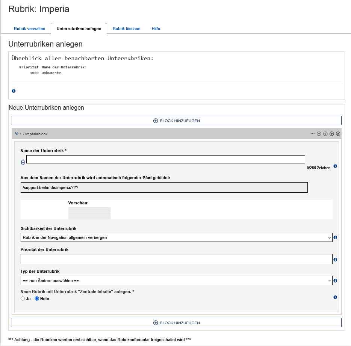Image resolution: width=351 pixels, height=346 pixels.
Task: Collapse the Imperiablock with the double chevron
Action: point(17,134)
